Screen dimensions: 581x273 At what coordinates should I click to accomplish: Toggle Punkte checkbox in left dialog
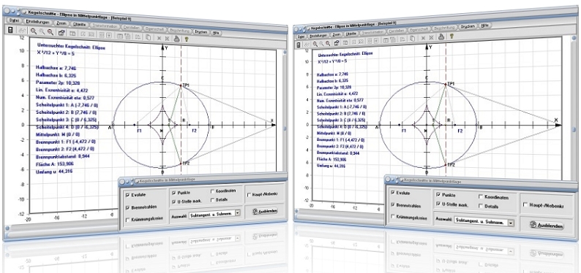click(x=173, y=193)
